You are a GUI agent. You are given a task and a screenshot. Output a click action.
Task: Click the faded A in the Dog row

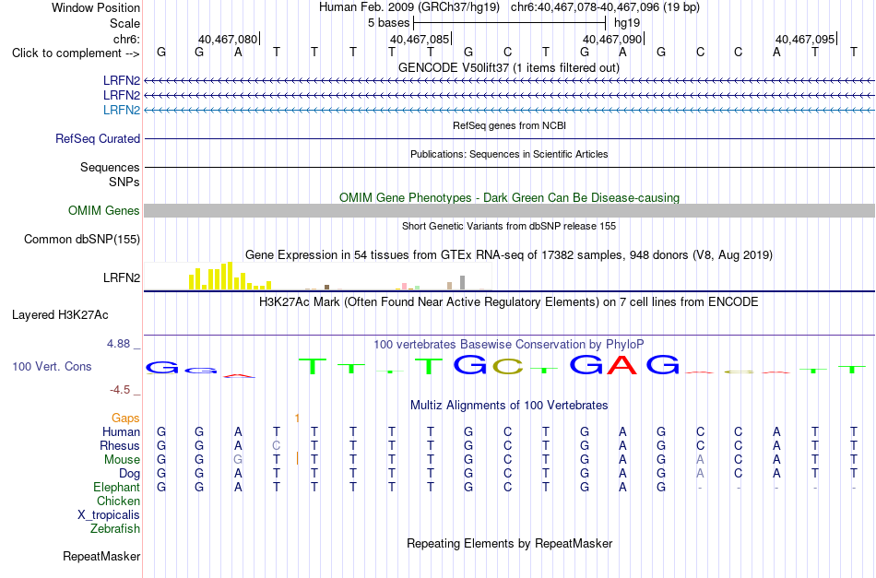coord(700,473)
